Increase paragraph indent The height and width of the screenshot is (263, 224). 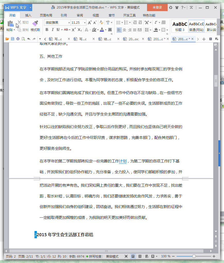tap(140, 22)
